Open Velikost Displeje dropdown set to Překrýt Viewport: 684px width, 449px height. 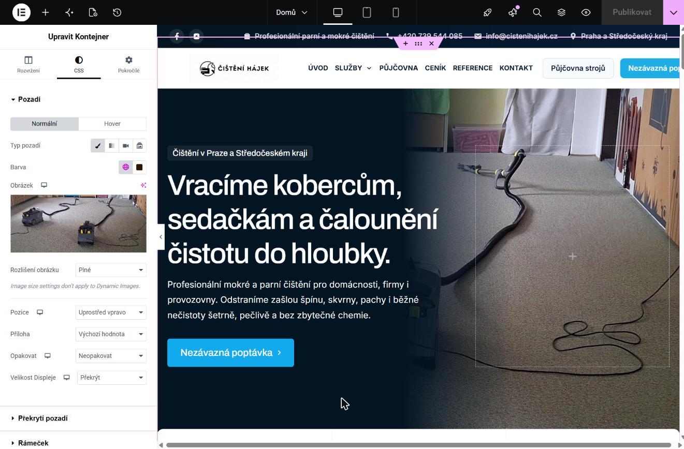pos(111,378)
